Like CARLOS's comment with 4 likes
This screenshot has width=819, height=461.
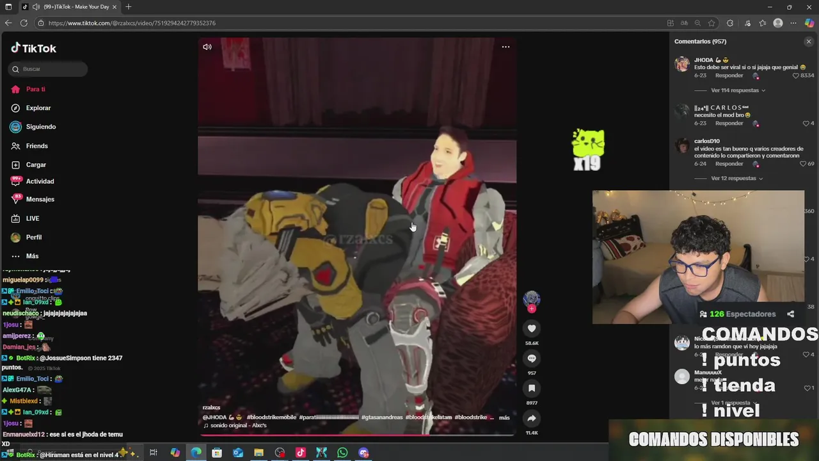pyautogui.click(x=806, y=124)
